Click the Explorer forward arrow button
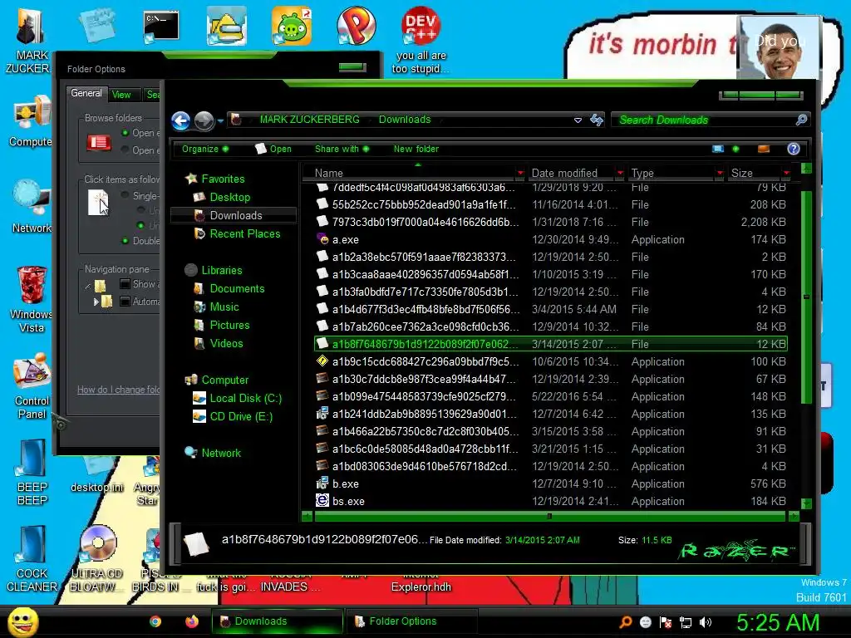851x638 pixels. coord(204,120)
